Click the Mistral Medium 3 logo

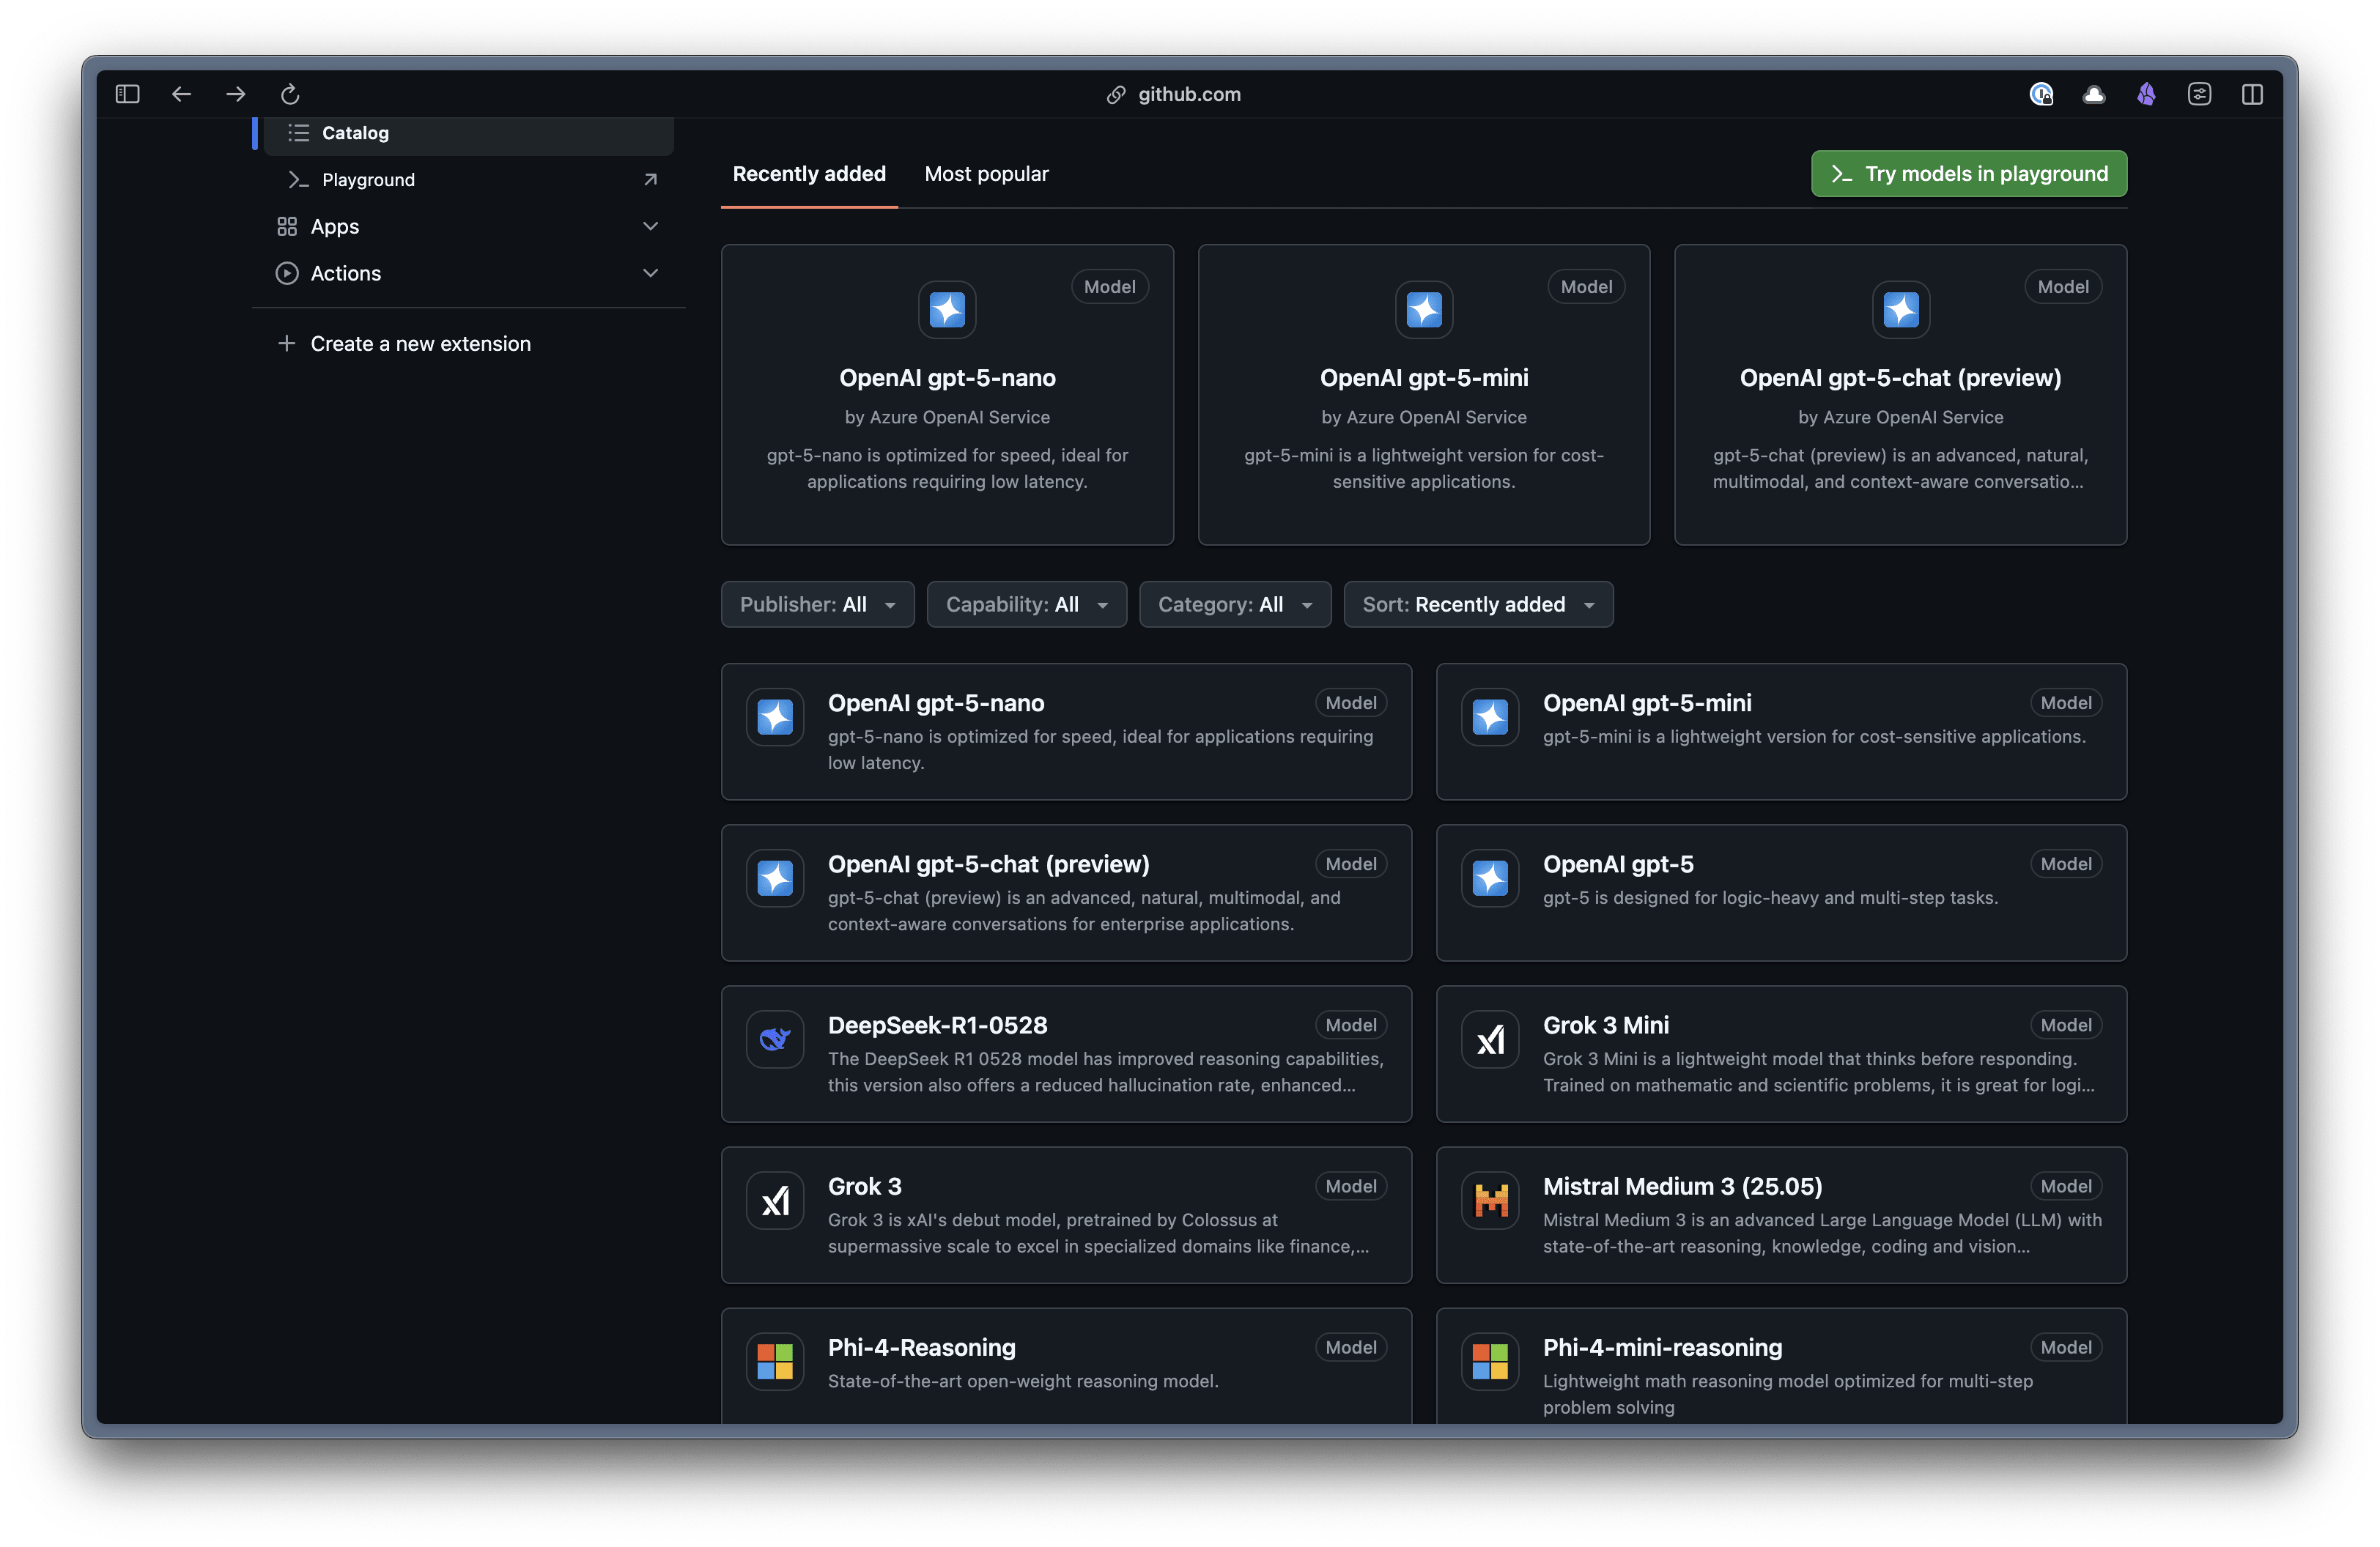pos(1490,1201)
